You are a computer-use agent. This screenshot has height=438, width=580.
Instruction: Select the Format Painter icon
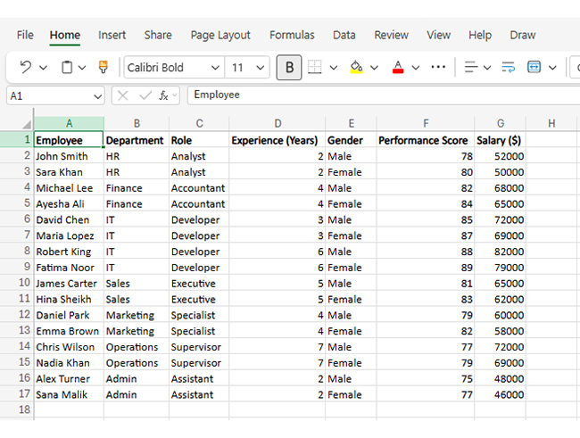point(104,67)
